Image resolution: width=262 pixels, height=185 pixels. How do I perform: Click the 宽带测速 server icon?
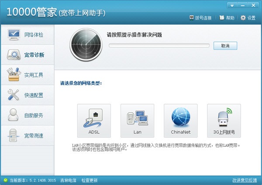(x=13, y=135)
